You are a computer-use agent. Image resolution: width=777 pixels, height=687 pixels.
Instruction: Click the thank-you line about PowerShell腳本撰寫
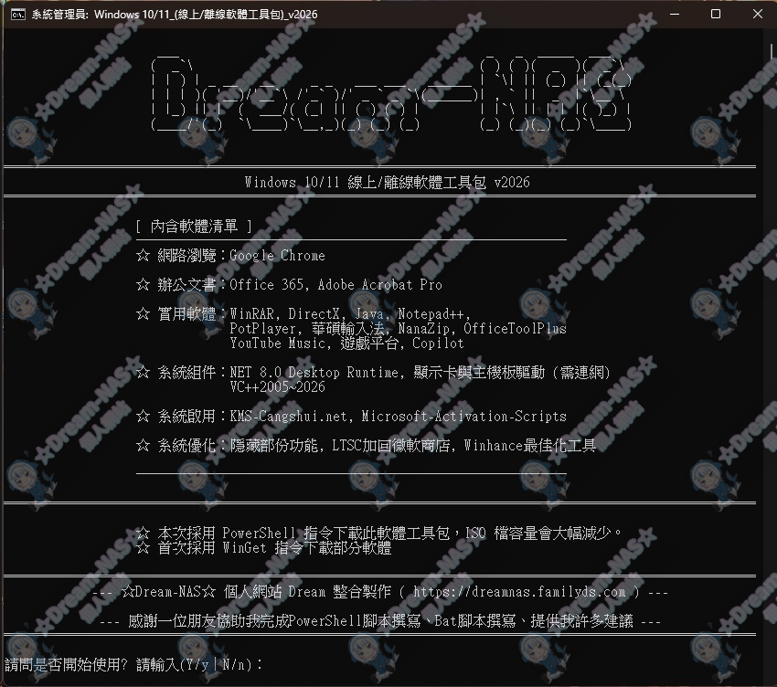coord(380,620)
